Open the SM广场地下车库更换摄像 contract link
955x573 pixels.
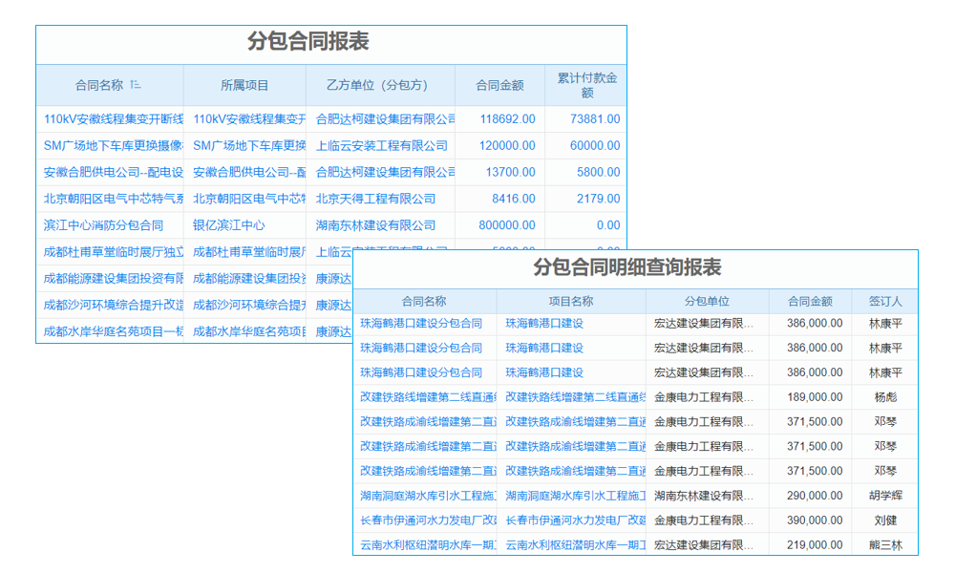point(108,145)
